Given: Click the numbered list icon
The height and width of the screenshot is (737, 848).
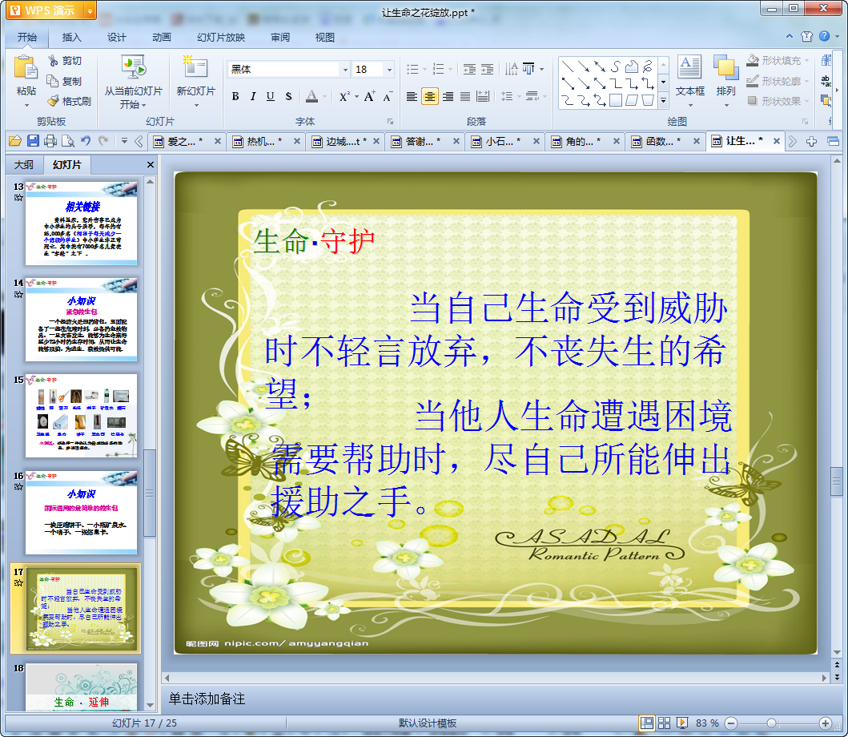Looking at the screenshot, I should 439,69.
